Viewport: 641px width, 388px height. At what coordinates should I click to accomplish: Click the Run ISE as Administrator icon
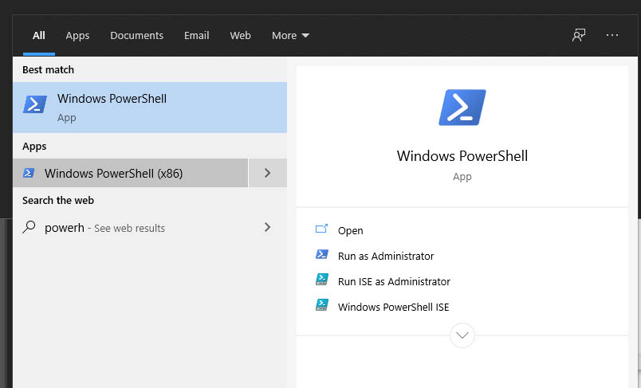click(x=322, y=280)
